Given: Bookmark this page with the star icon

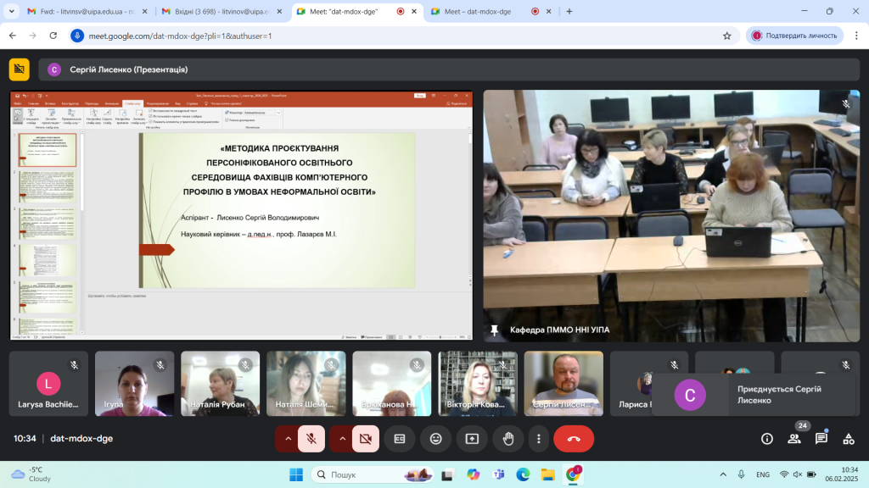Looking at the screenshot, I should (x=727, y=36).
